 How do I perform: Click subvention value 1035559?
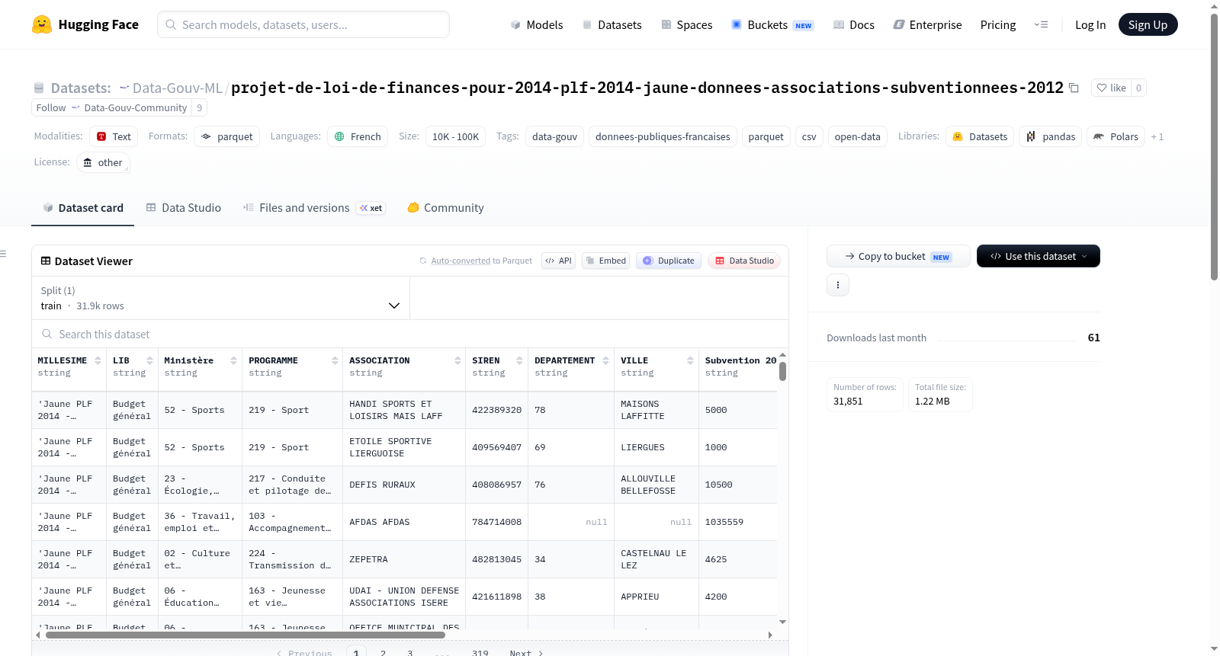tap(724, 522)
